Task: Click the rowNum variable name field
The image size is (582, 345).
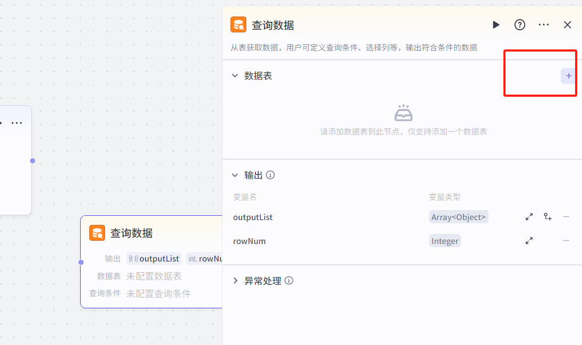Action: [x=250, y=241]
